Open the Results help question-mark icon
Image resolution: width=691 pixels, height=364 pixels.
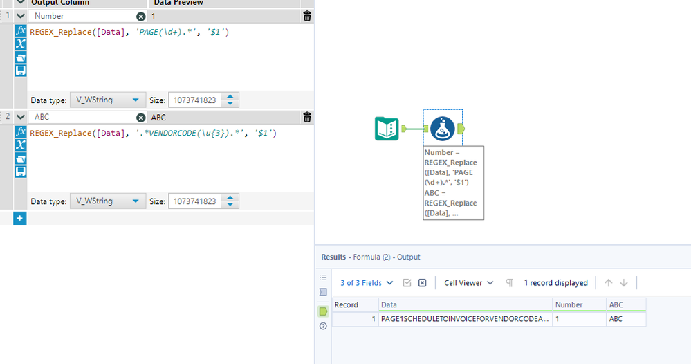click(323, 326)
